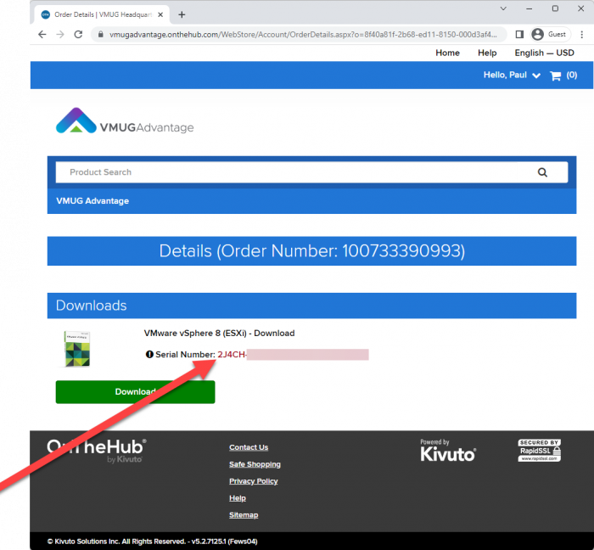This screenshot has width=594, height=550.
Task: Open the footer Help link
Action: pyautogui.click(x=237, y=498)
